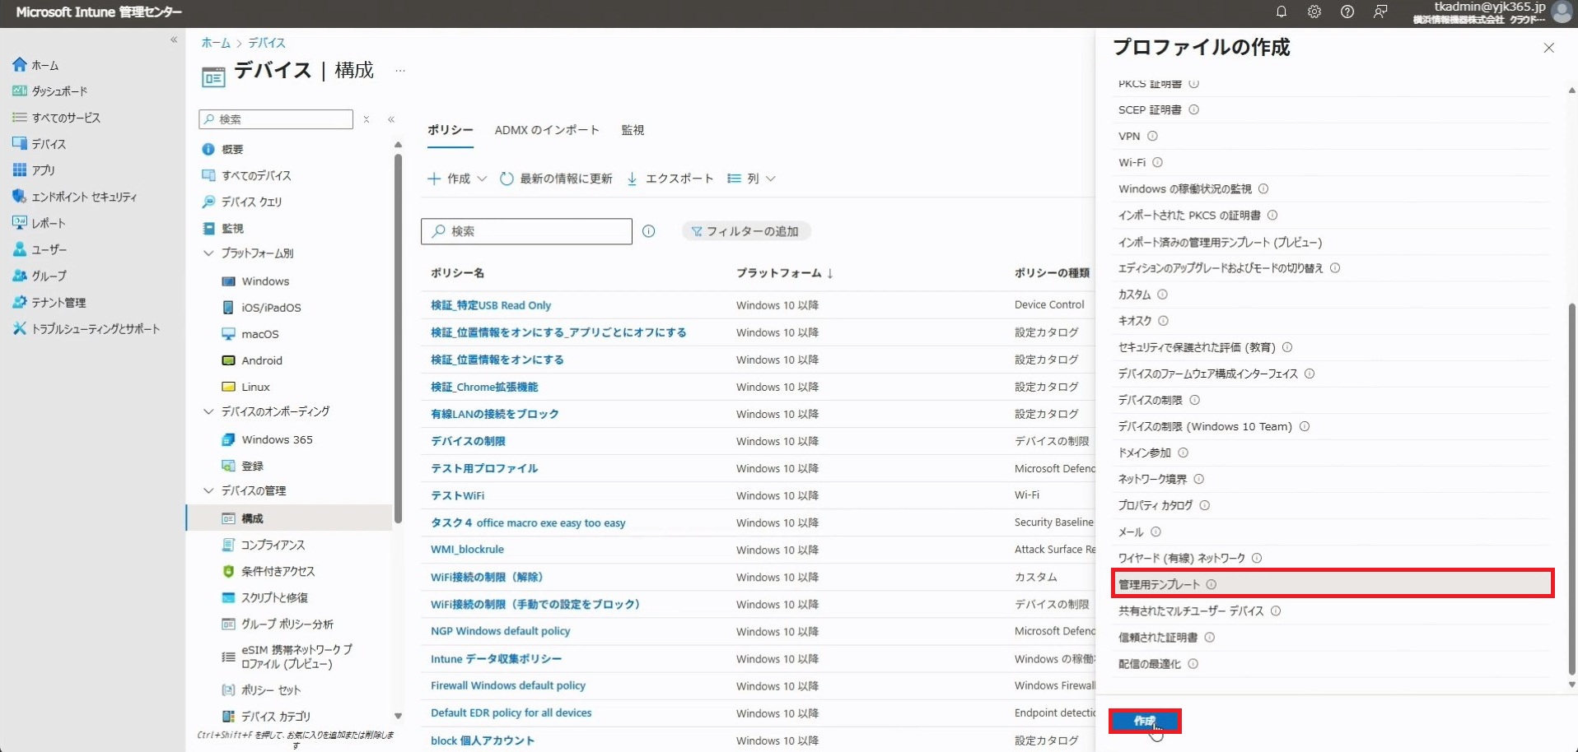
Task: Click the refresh icon labeled 最新の情報に更新
Action: pyautogui.click(x=507, y=179)
